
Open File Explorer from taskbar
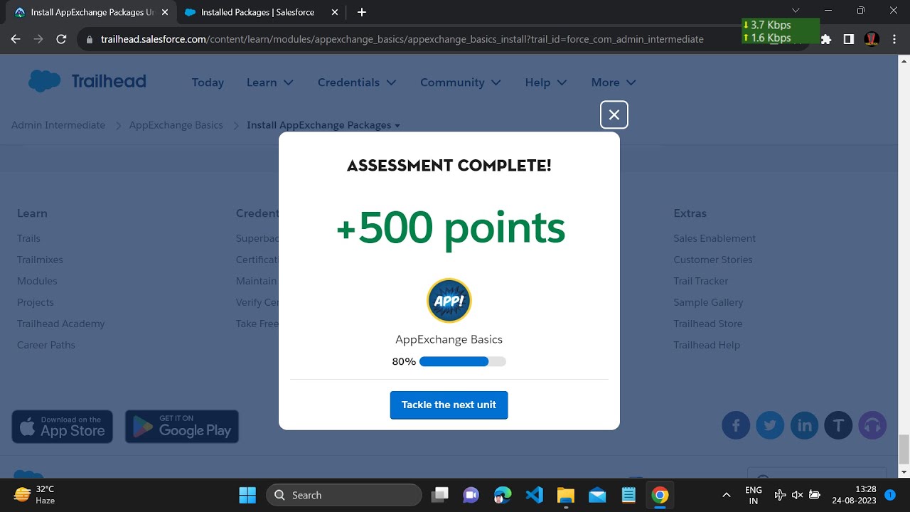click(x=566, y=495)
